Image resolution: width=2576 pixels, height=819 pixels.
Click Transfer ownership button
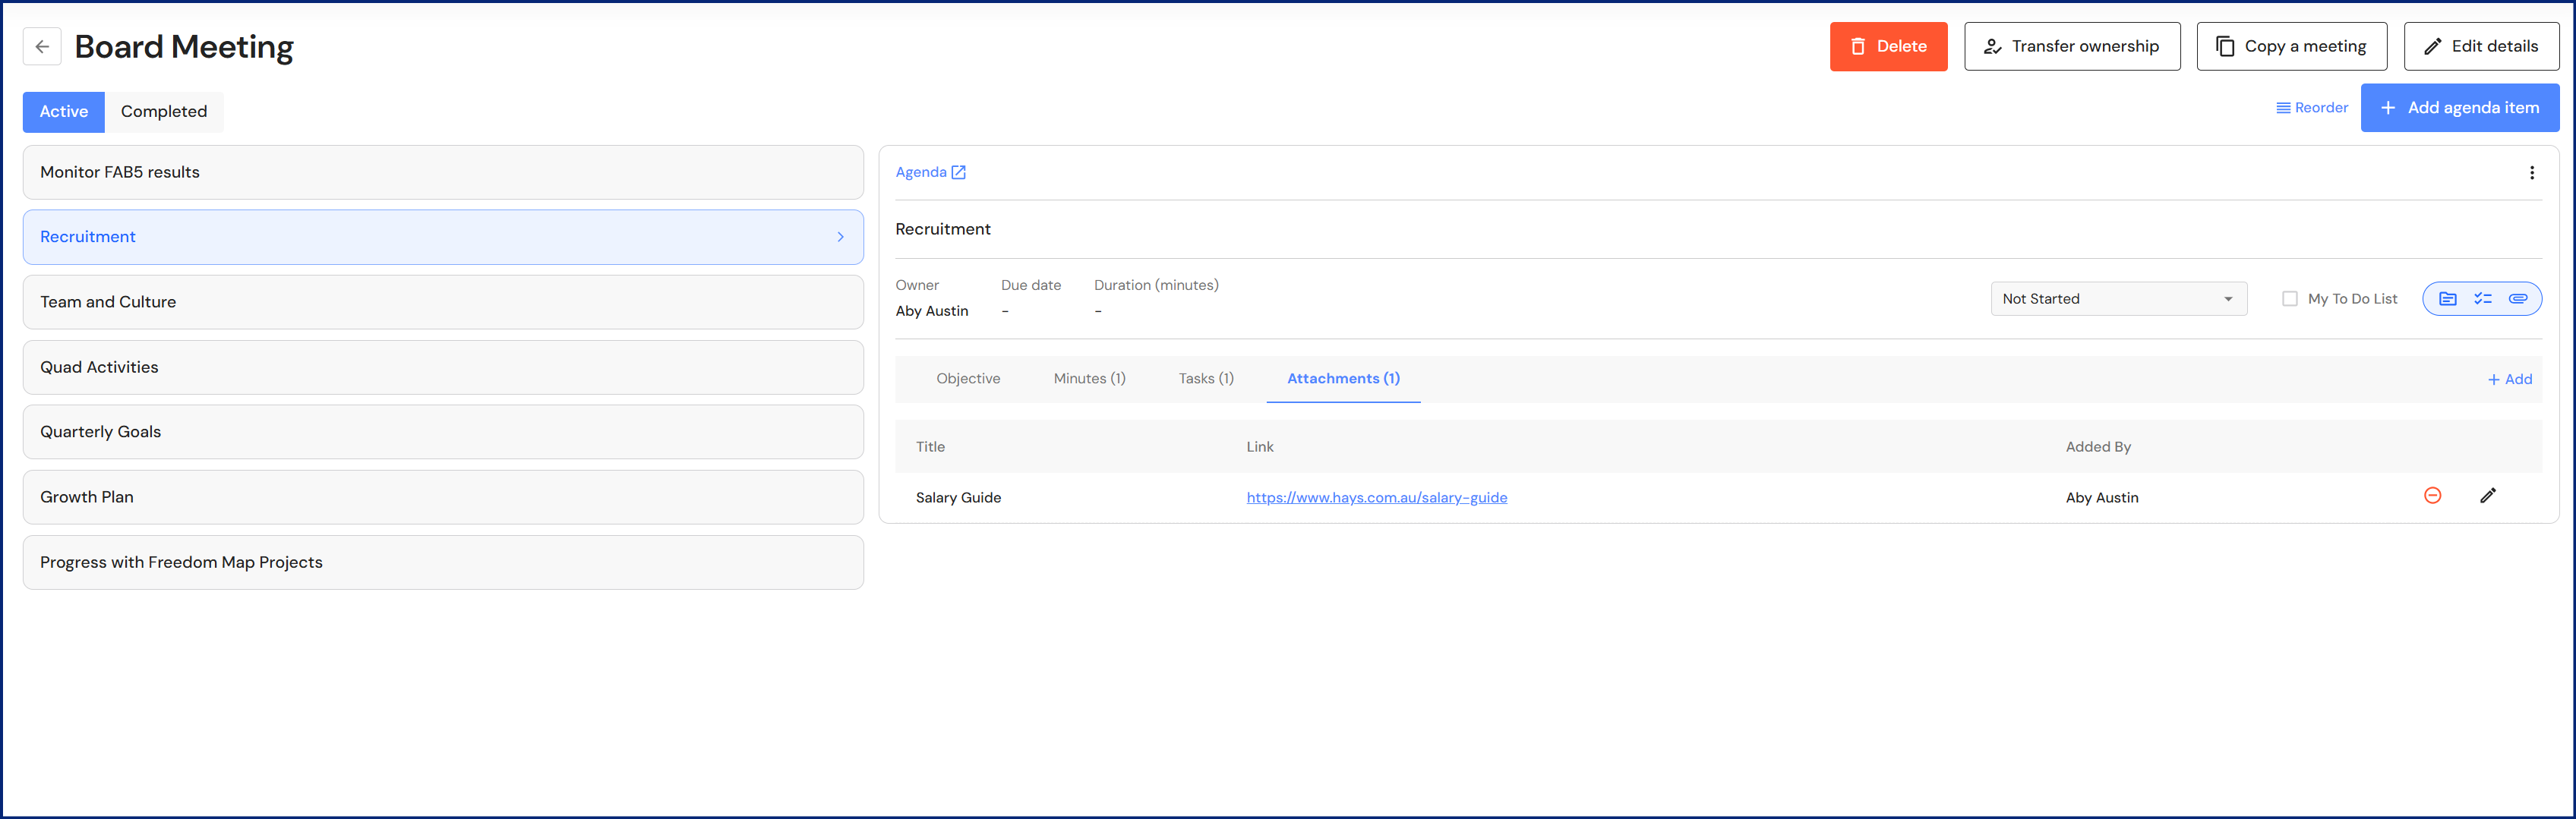pos(2072,47)
